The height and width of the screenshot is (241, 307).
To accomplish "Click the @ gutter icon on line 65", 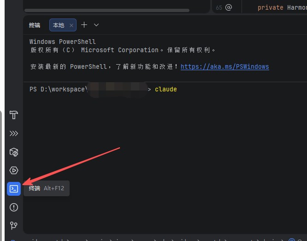I will tap(229, 7).
